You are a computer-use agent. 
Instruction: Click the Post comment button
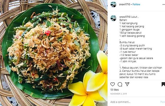[163, 102]
